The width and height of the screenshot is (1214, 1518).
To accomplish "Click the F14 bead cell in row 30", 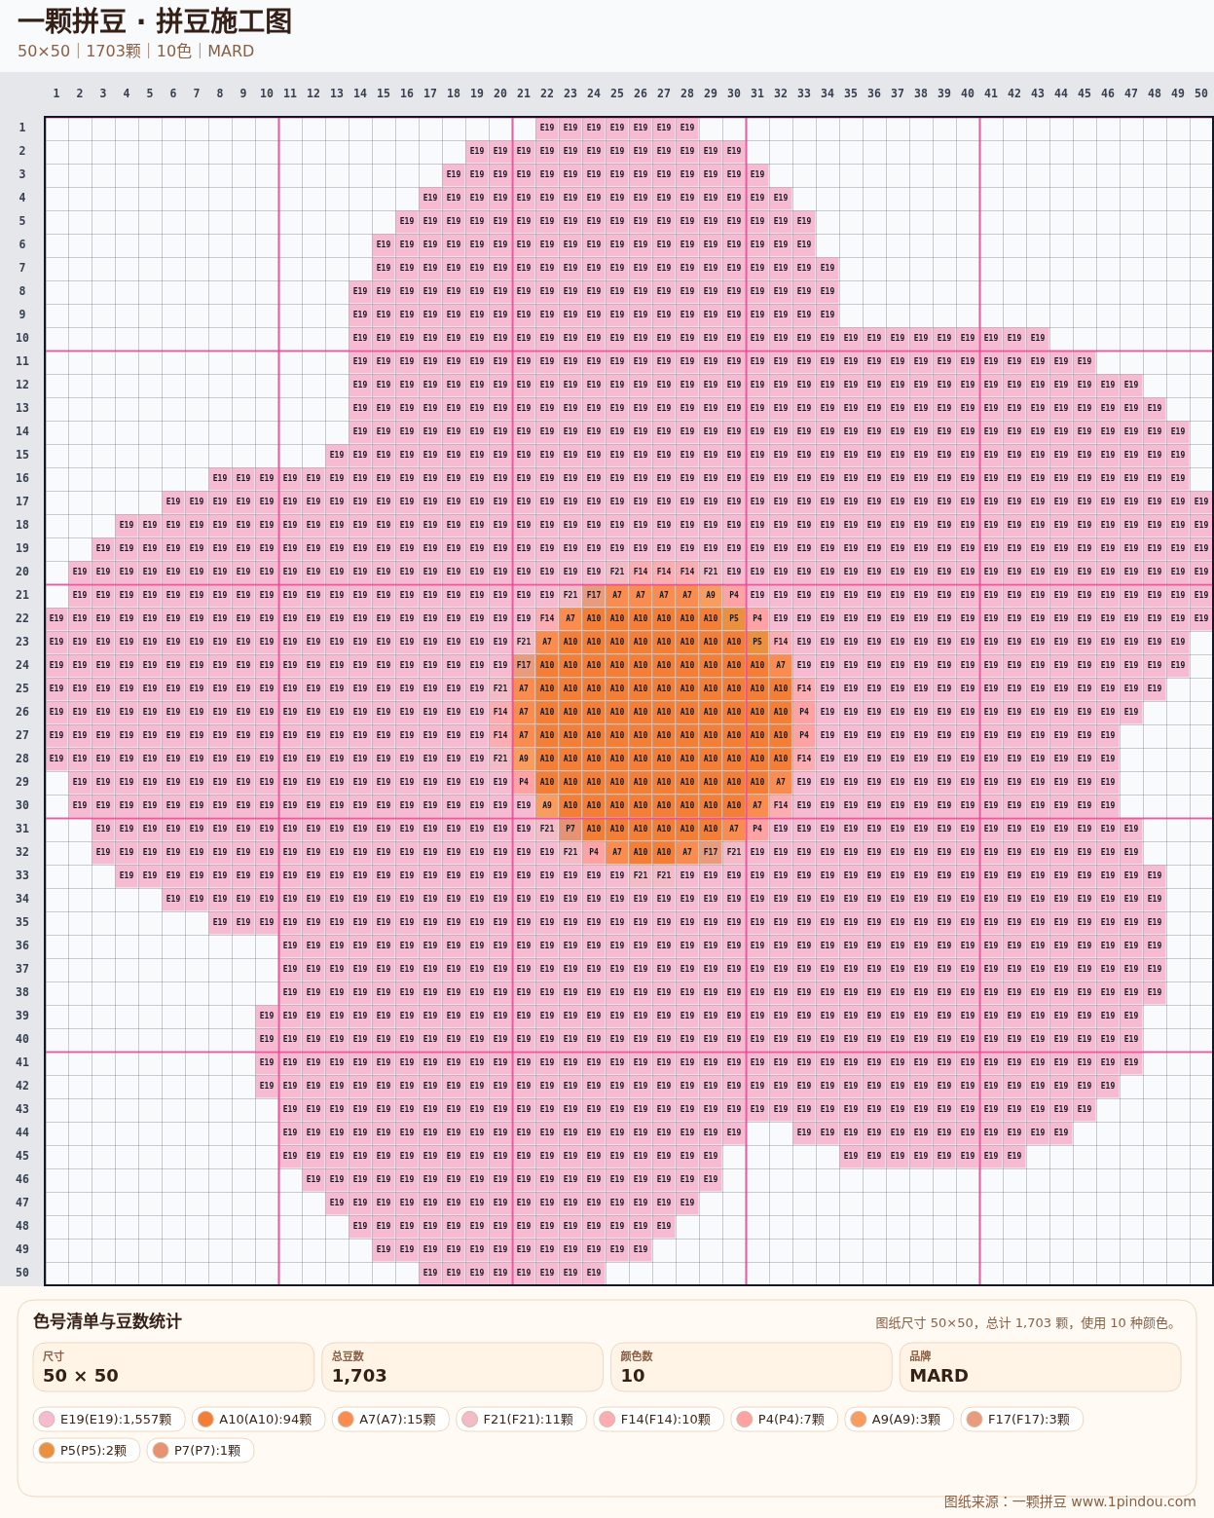I will coord(781,805).
